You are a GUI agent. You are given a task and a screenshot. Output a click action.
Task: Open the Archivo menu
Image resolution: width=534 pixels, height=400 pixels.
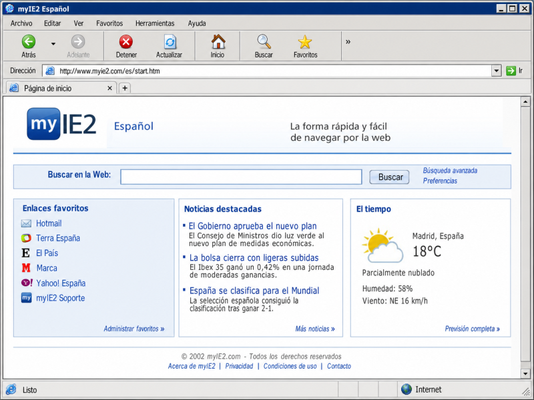(21, 23)
